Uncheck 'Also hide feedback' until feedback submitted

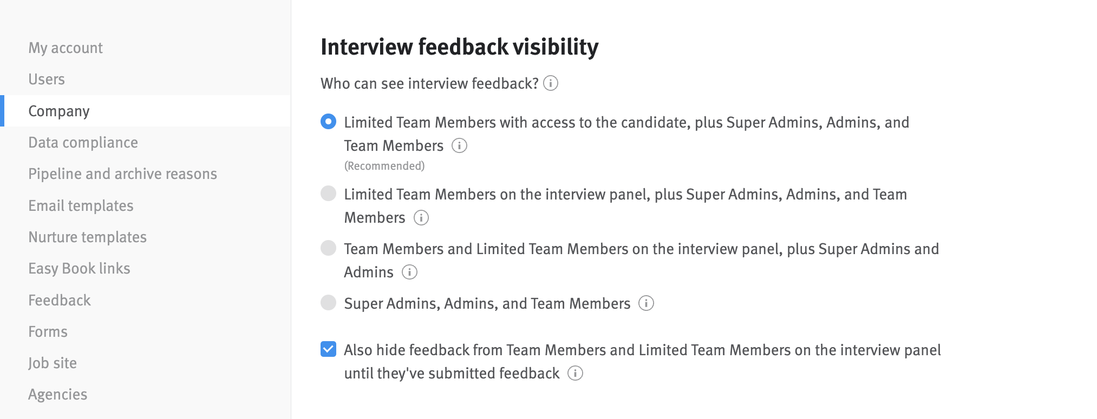coord(328,350)
